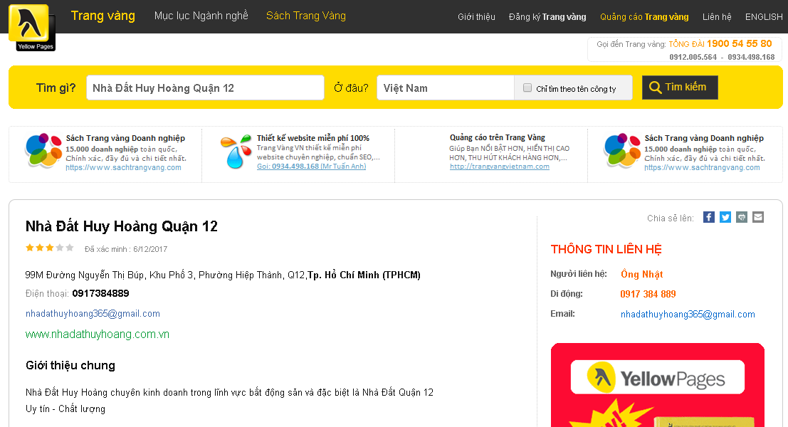Screen dimensions: 788x427
Task: Click the YellowPages banner advertisement
Action: [x=657, y=385]
